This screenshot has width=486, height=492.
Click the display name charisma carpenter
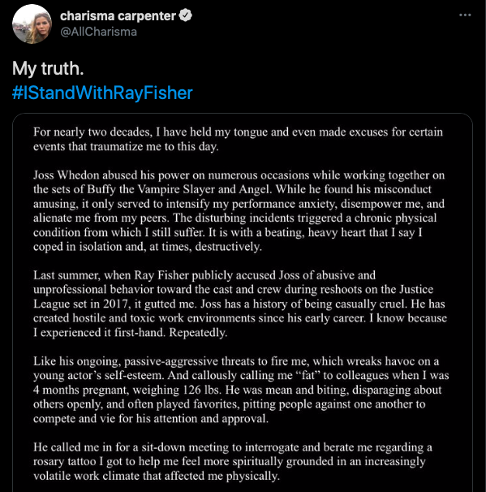point(118,16)
